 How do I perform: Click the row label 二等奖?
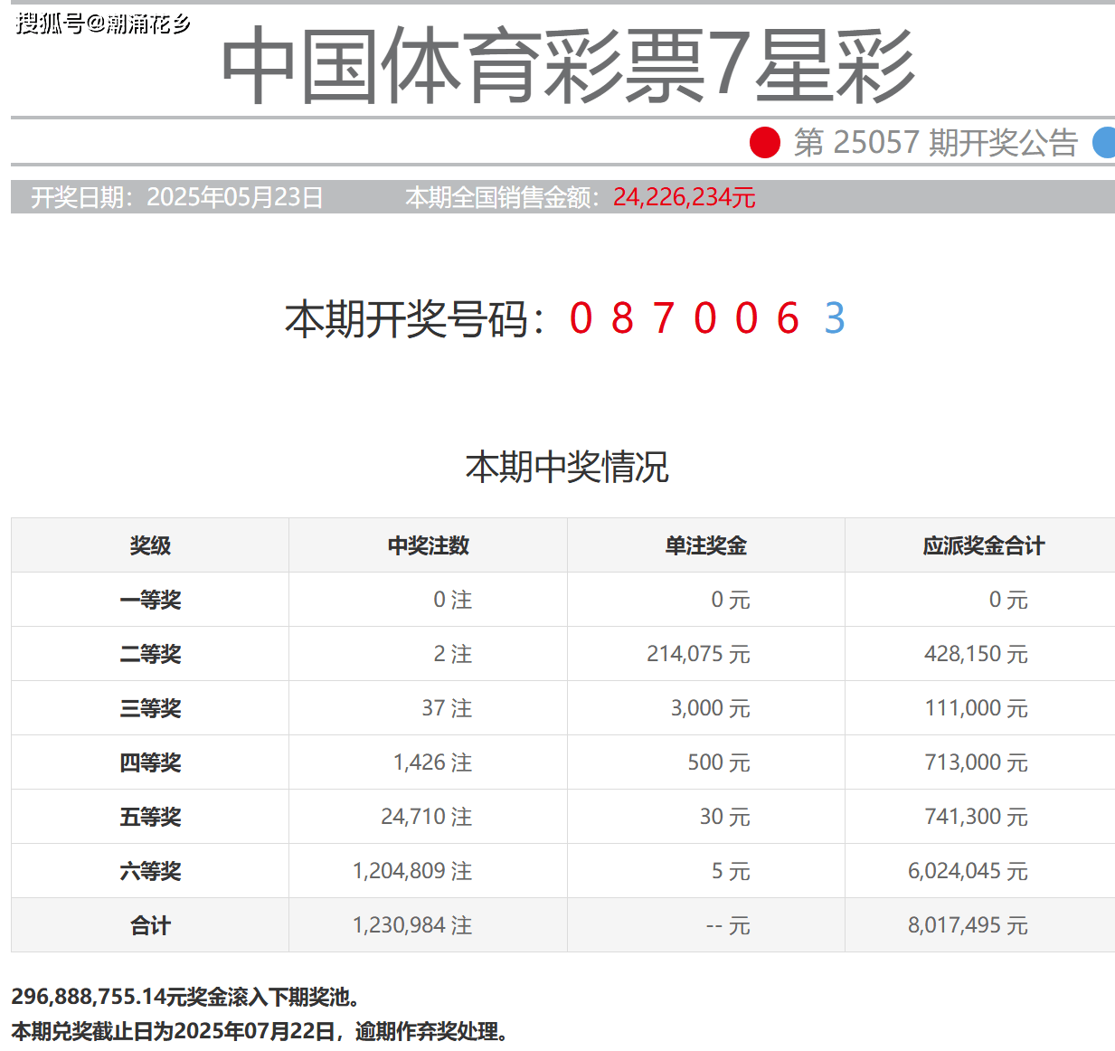click(150, 654)
